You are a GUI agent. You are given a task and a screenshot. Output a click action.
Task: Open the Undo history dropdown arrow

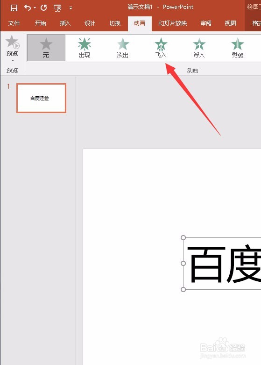pyautogui.click(x=35, y=8)
